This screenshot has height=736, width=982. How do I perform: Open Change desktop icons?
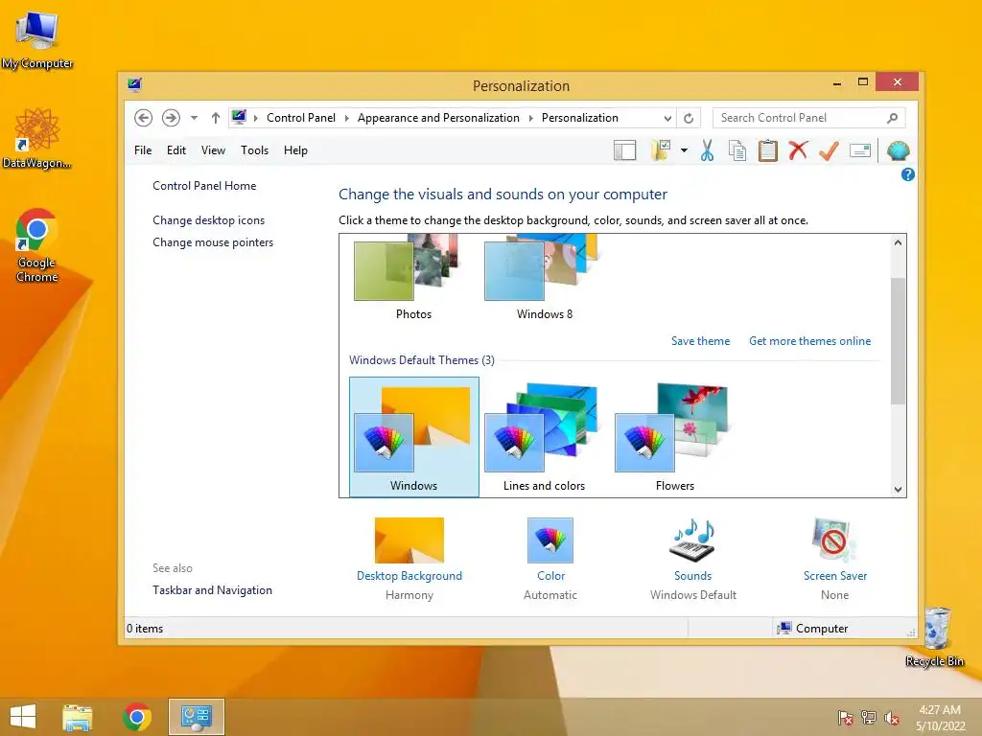coord(208,220)
